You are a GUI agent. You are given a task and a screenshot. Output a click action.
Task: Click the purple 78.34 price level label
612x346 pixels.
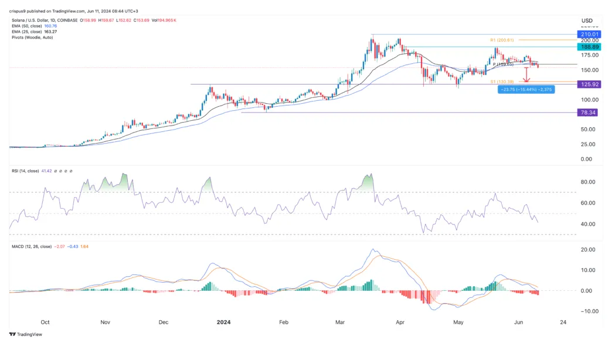pos(588,112)
